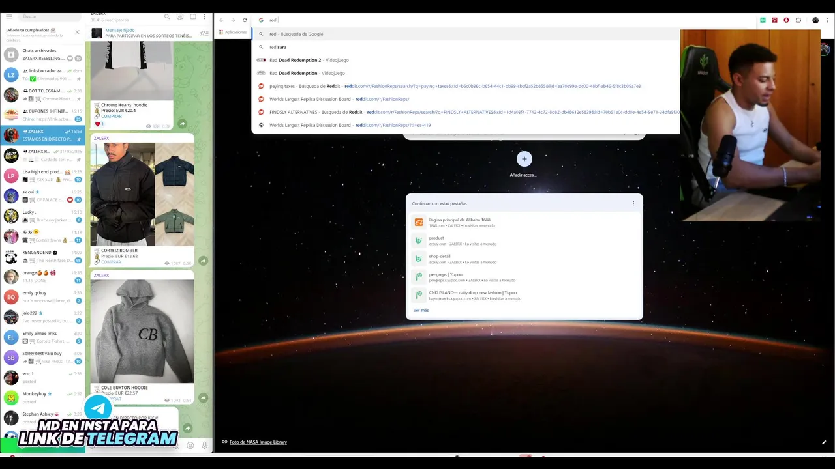Select 'FINDSLY ALTERNATIVES' Reddit suggestion
The image size is (835, 469).
[466, 112]
